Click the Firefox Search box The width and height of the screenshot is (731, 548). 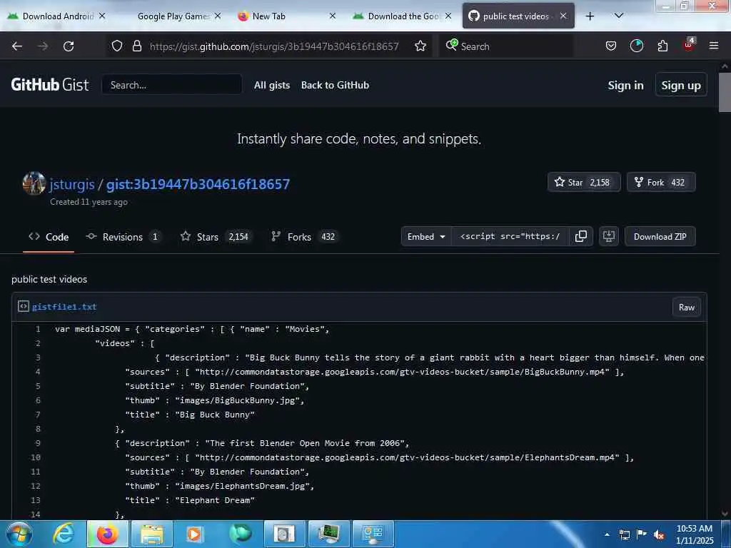(506, 46)
